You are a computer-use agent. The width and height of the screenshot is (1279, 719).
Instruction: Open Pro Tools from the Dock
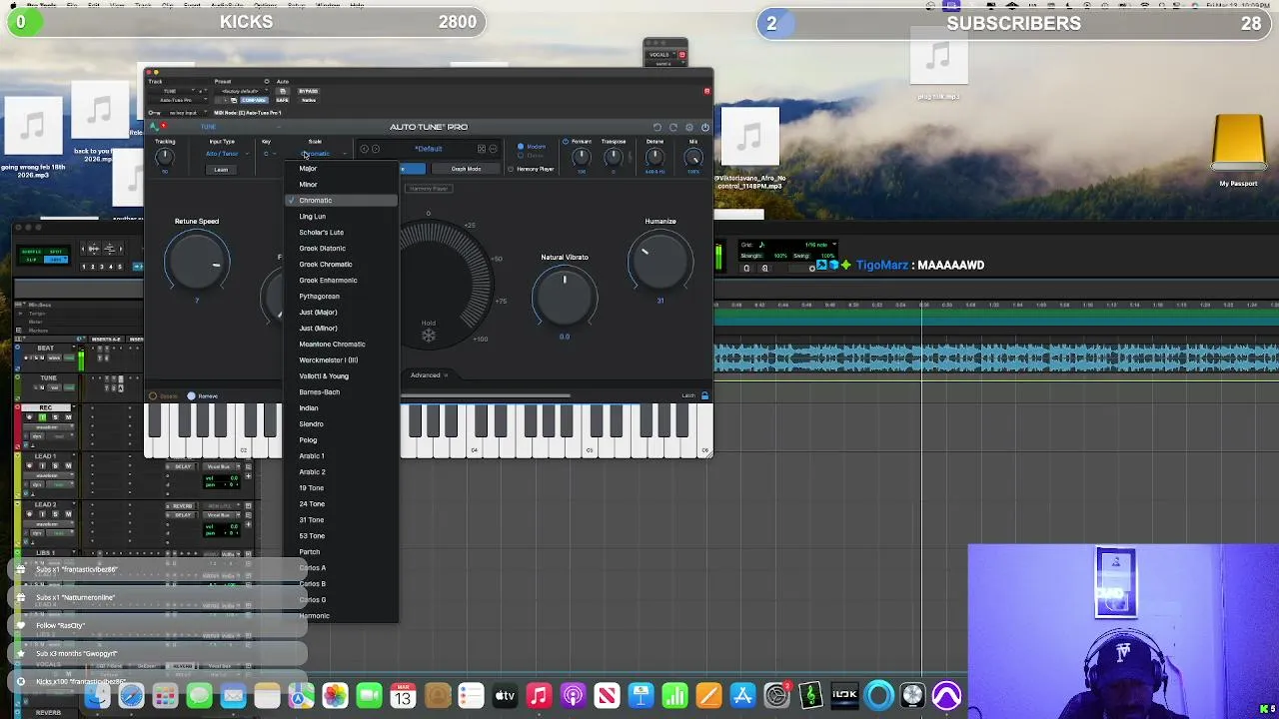coord(947,695)
